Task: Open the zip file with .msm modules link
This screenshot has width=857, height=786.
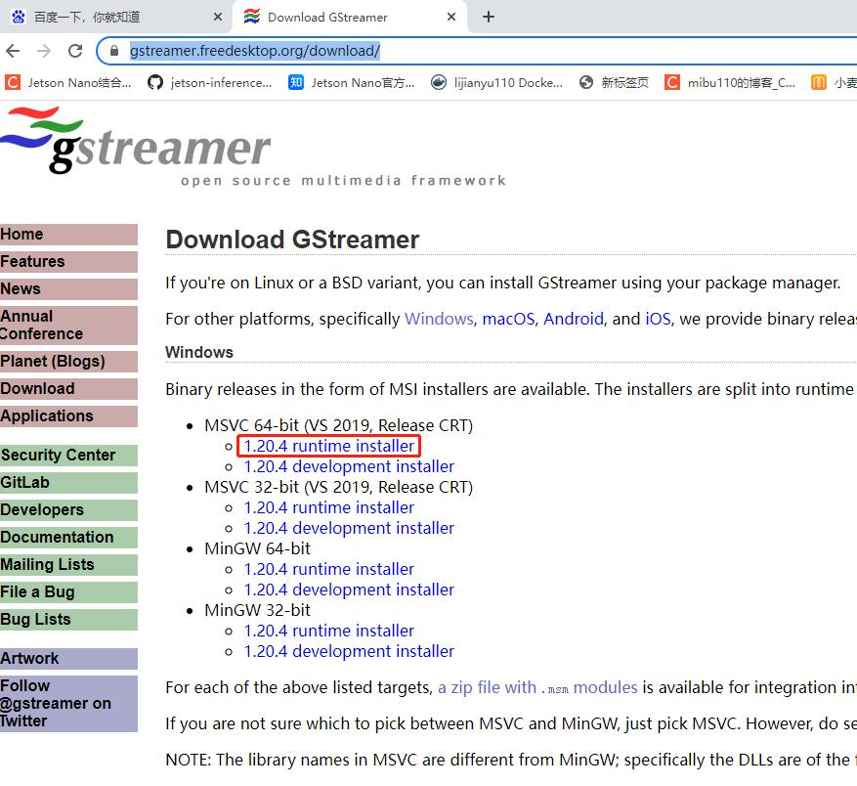Action: click(x=537, y=687)
